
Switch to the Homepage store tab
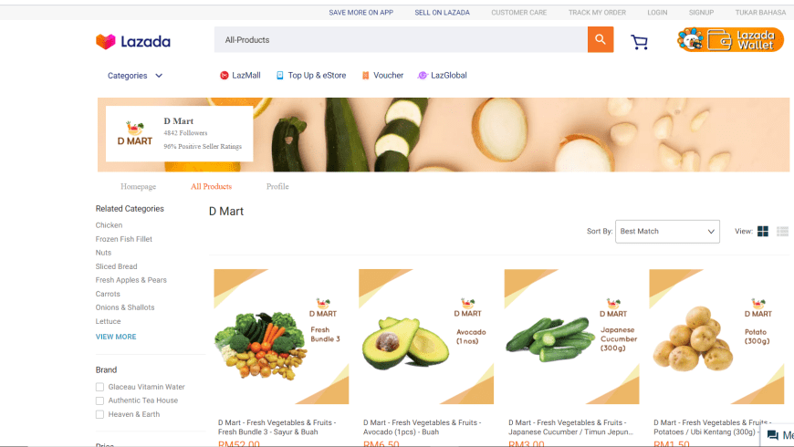click(138, 186)
